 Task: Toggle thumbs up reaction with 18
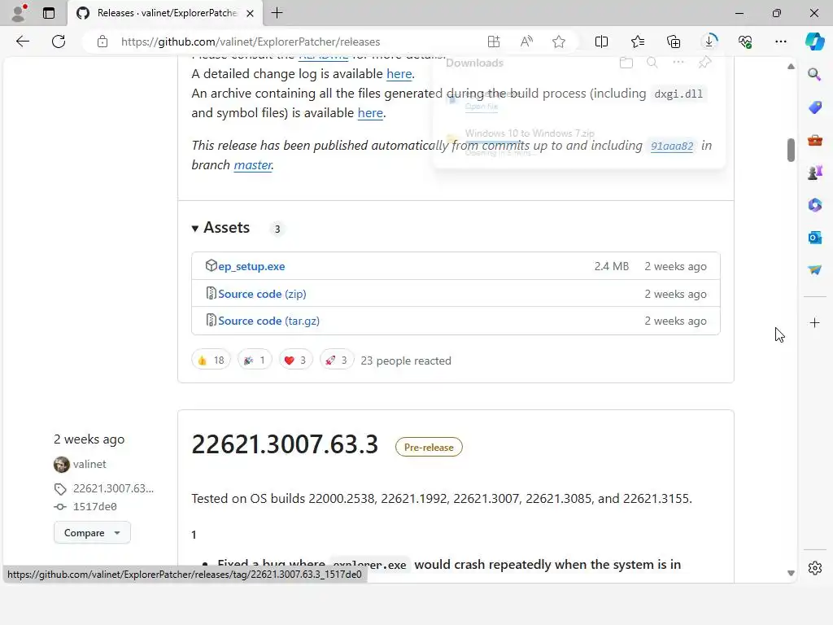[211, 361]
